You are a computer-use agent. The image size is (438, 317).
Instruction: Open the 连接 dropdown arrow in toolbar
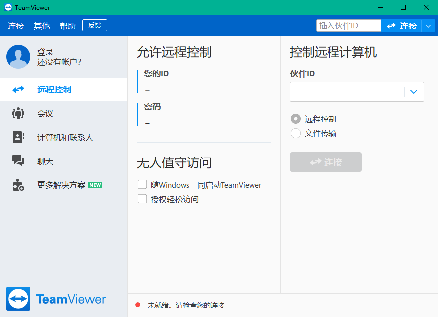point(429,25)
